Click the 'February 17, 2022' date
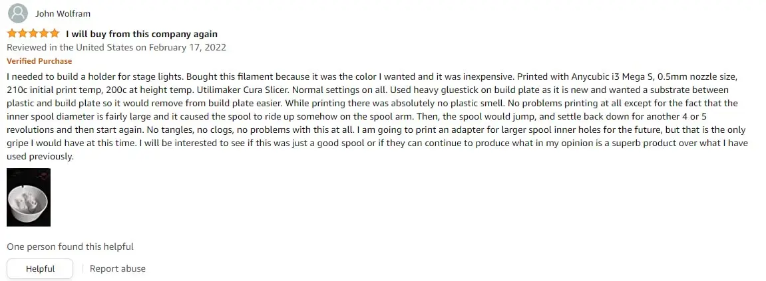Screen dimensions: 766x281 click(187, 47)
